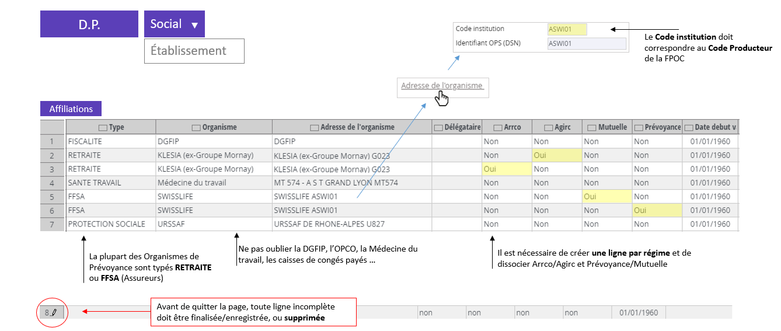Click the SANTE TRAVAIL type cell
The image size is (781, 331).
(111, 183)
